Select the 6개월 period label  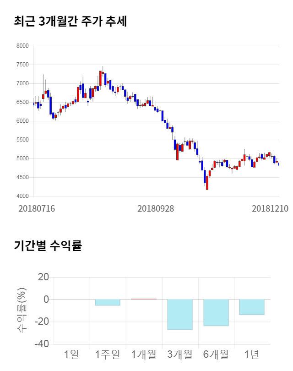coord(216,354)
